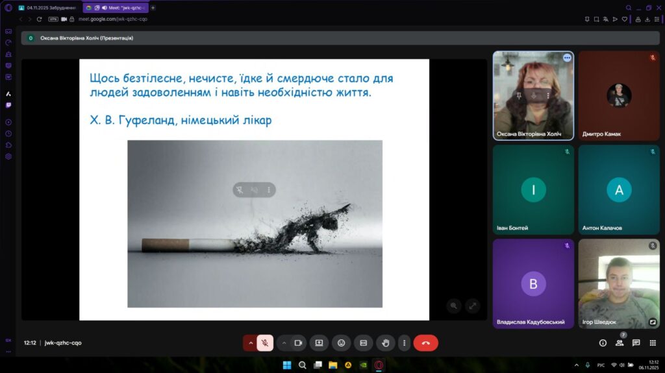Show the participants list
This screenshot has height=373, width=665.
pyautogui.click(x=620, y=343)
